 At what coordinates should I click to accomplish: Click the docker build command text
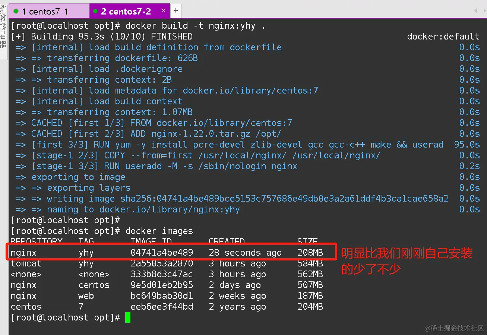tap(196, 26)
